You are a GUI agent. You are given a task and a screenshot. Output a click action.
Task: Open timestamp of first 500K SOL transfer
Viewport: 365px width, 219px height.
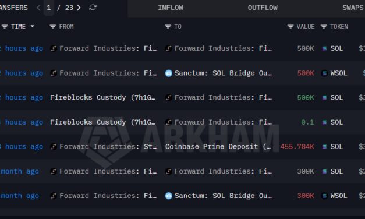[22, 48]
